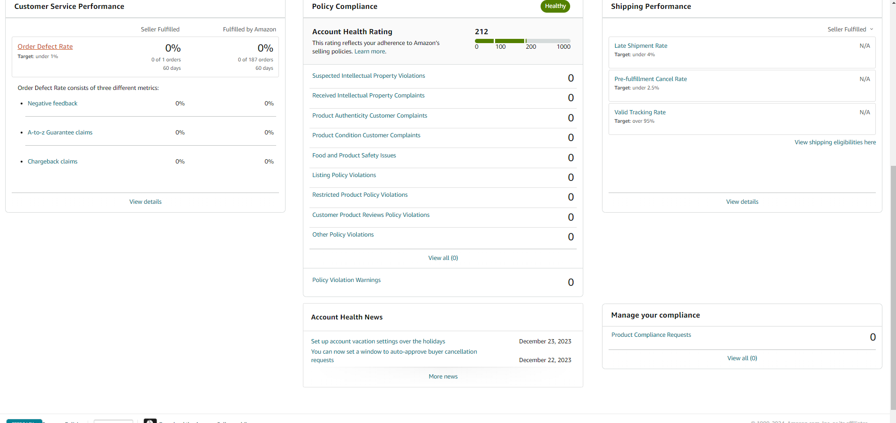Open Other Policy Violations
Image resolution: width=896 pixels, height=423 pixels.
tap(343, 235)
